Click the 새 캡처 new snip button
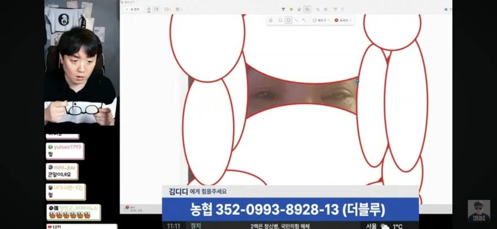Image resolution: width=497 pixels, height=229 pixels. (x=133, y=9)
